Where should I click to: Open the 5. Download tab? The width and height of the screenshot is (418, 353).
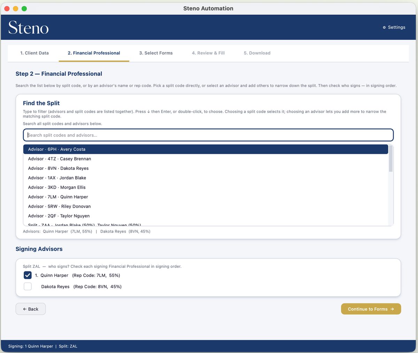[257, 53]
